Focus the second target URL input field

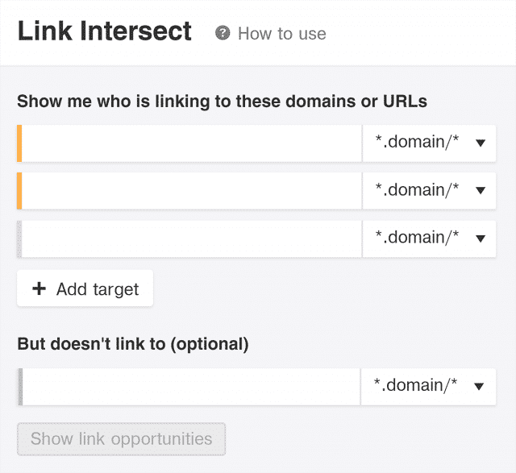point(192,191)
